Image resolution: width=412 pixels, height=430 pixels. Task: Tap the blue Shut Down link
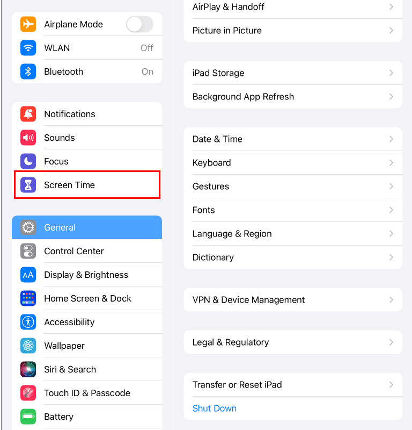(215, 408)
